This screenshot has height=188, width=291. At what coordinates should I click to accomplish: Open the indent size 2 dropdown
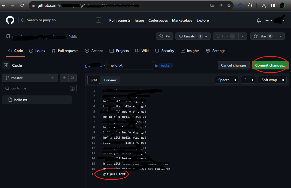pyautogui.click(x=248, y=80)
